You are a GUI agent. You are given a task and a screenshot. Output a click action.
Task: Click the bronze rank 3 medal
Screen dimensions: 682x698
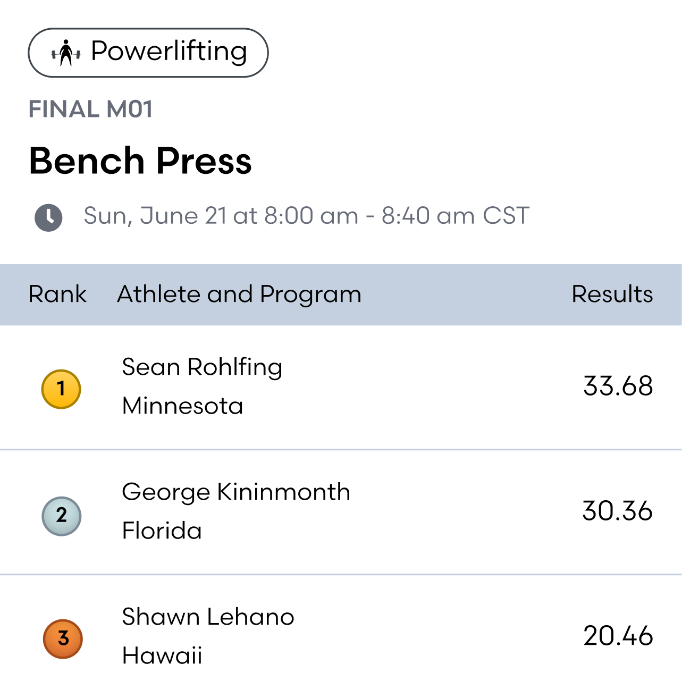(x=63, y=638)
